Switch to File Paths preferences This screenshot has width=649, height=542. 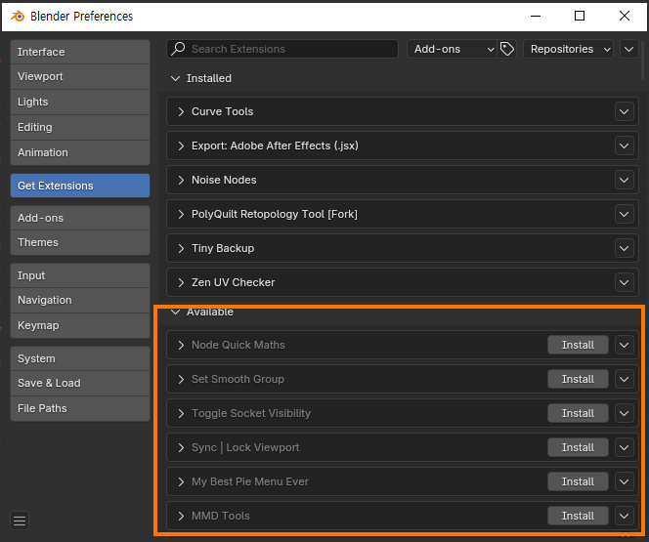80,408
